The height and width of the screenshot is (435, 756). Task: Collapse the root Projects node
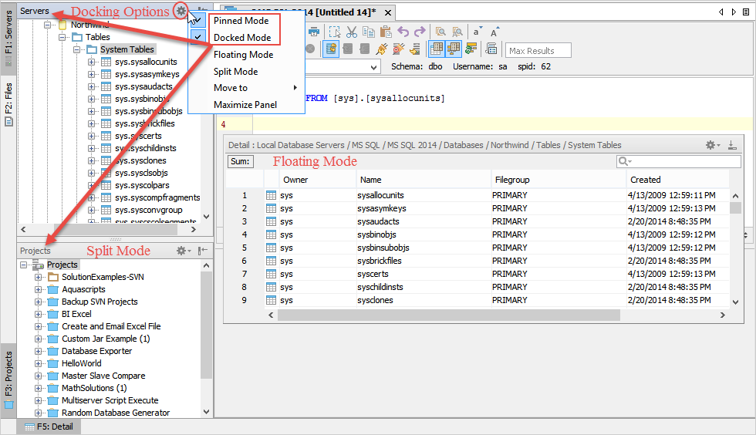(x=23, y=265)
